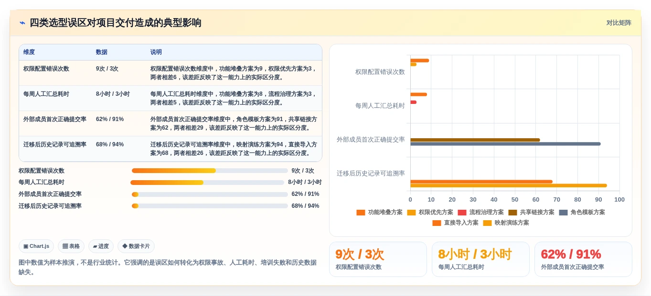The width and height of the screenshot is (651, 296).
Task: Click the footnote starting 图中数值为样本推演
Action: tap(167, 267)
